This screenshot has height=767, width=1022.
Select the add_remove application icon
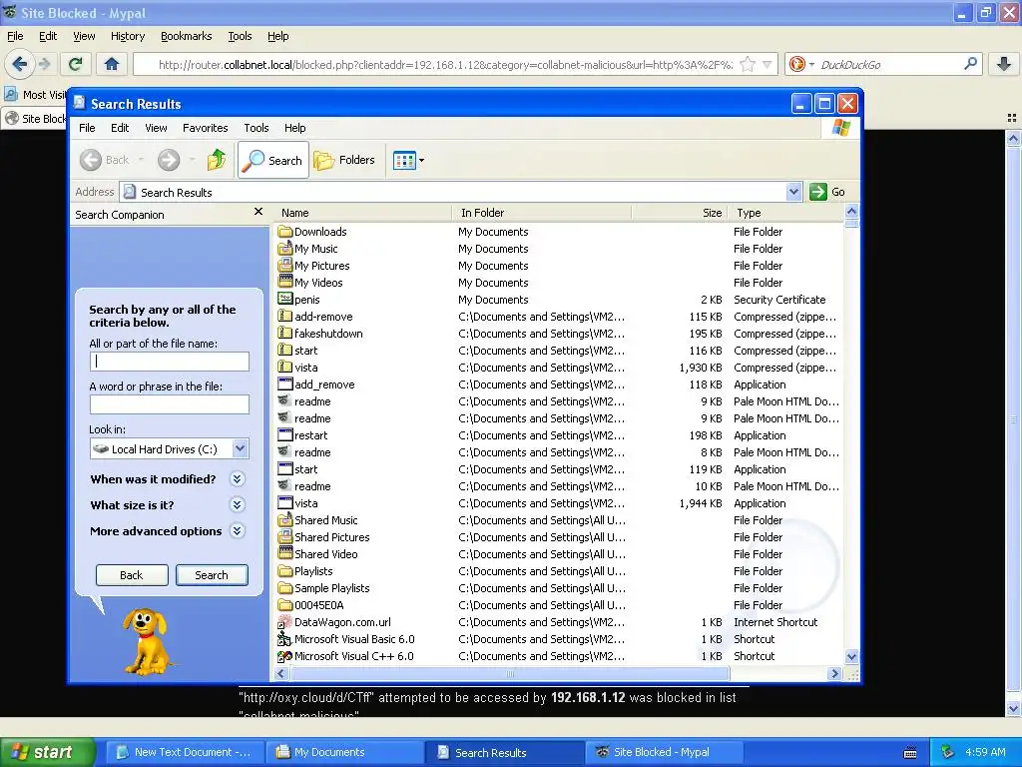(x=284, y=384)
